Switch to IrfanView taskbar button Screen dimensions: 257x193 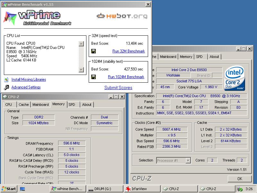pos(142,189)
